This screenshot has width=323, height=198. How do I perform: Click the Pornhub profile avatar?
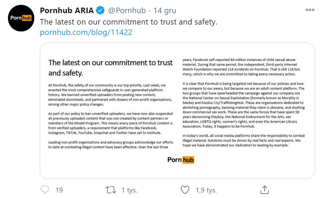pyautogui.click(x=21, y=19)
